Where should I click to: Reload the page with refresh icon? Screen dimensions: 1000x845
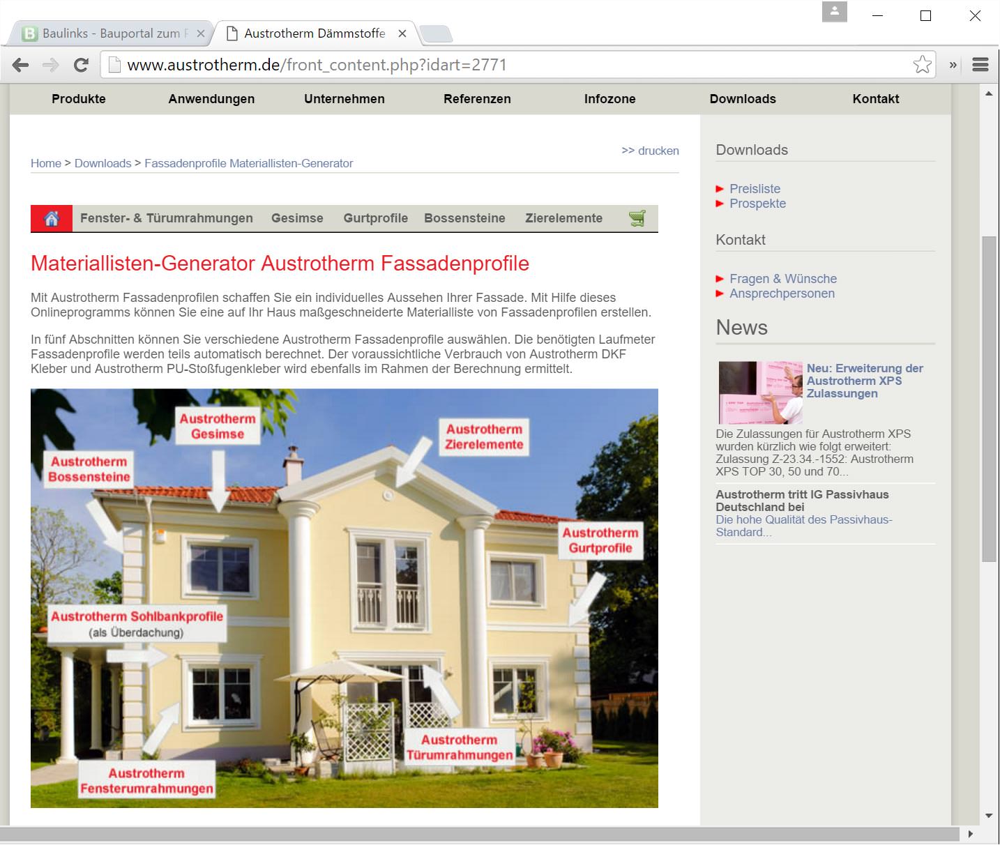81,65
